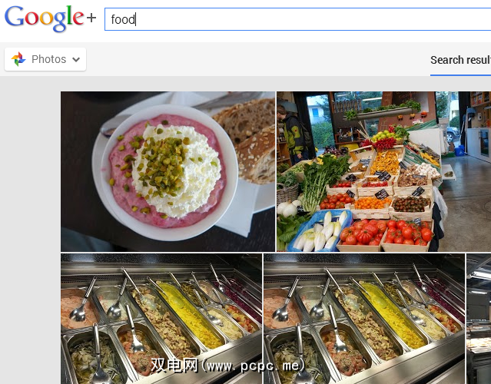Open the left salad bar photo
491x384 pixels.
(x=161, y=319)
